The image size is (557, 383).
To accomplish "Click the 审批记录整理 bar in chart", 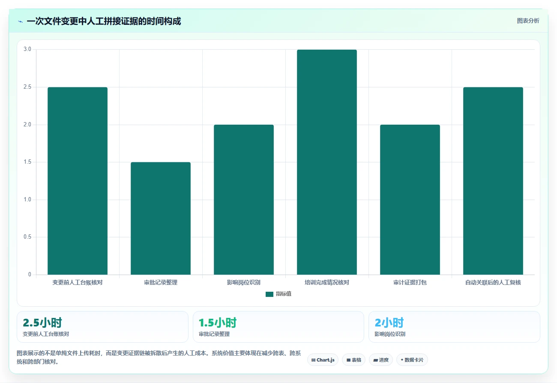I will pyautogui.click(x=161, y=218).
